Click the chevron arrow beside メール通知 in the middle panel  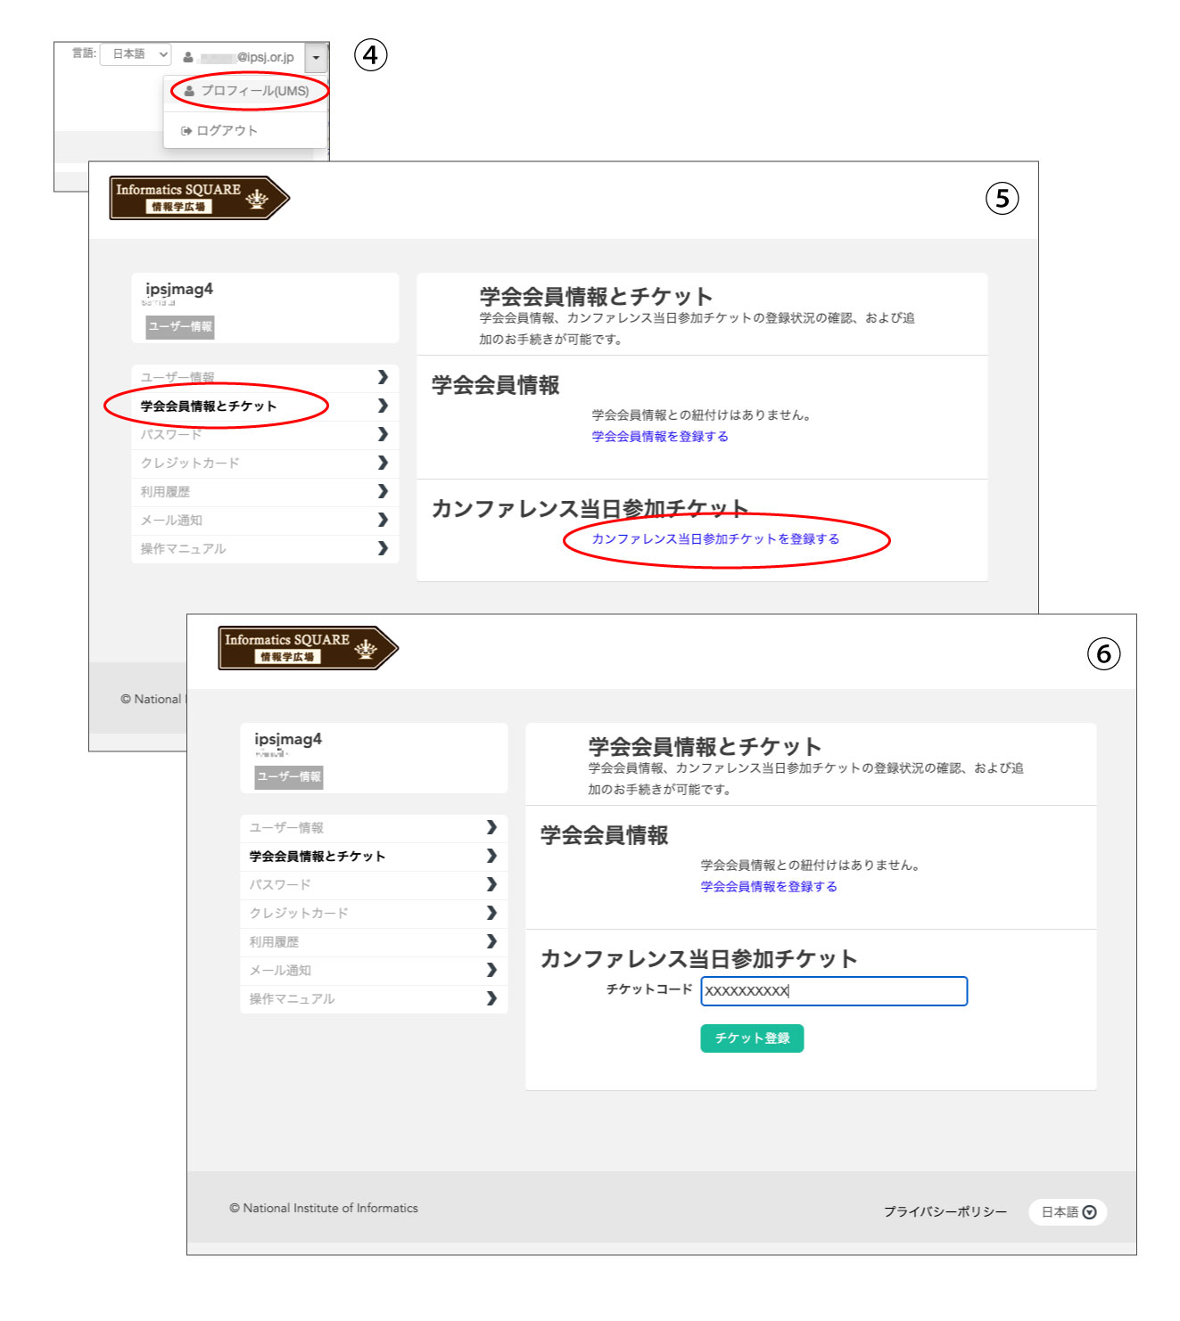(x=383, y=520)
